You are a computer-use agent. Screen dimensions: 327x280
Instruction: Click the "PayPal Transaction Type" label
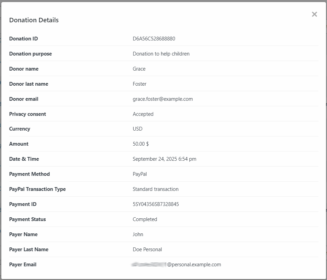(x=37, y=189)
